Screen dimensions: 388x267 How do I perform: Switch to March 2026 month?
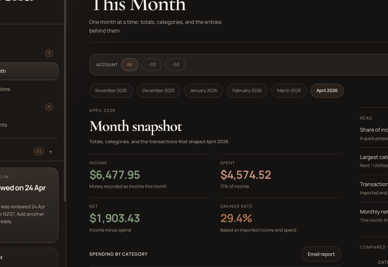pyautogui.click(x=289, y=91)
